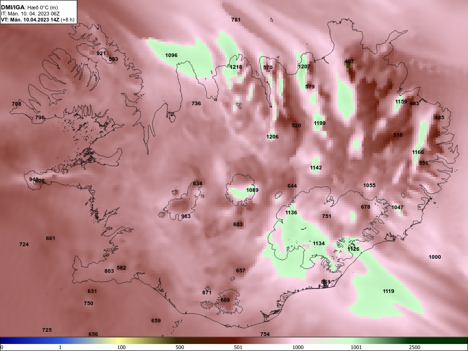This screenshot has width=468, height=351.
Task: Click the title text 'DMI/IGA: Hæð 0°C (m)'
Action: click(x=29, y=7)
